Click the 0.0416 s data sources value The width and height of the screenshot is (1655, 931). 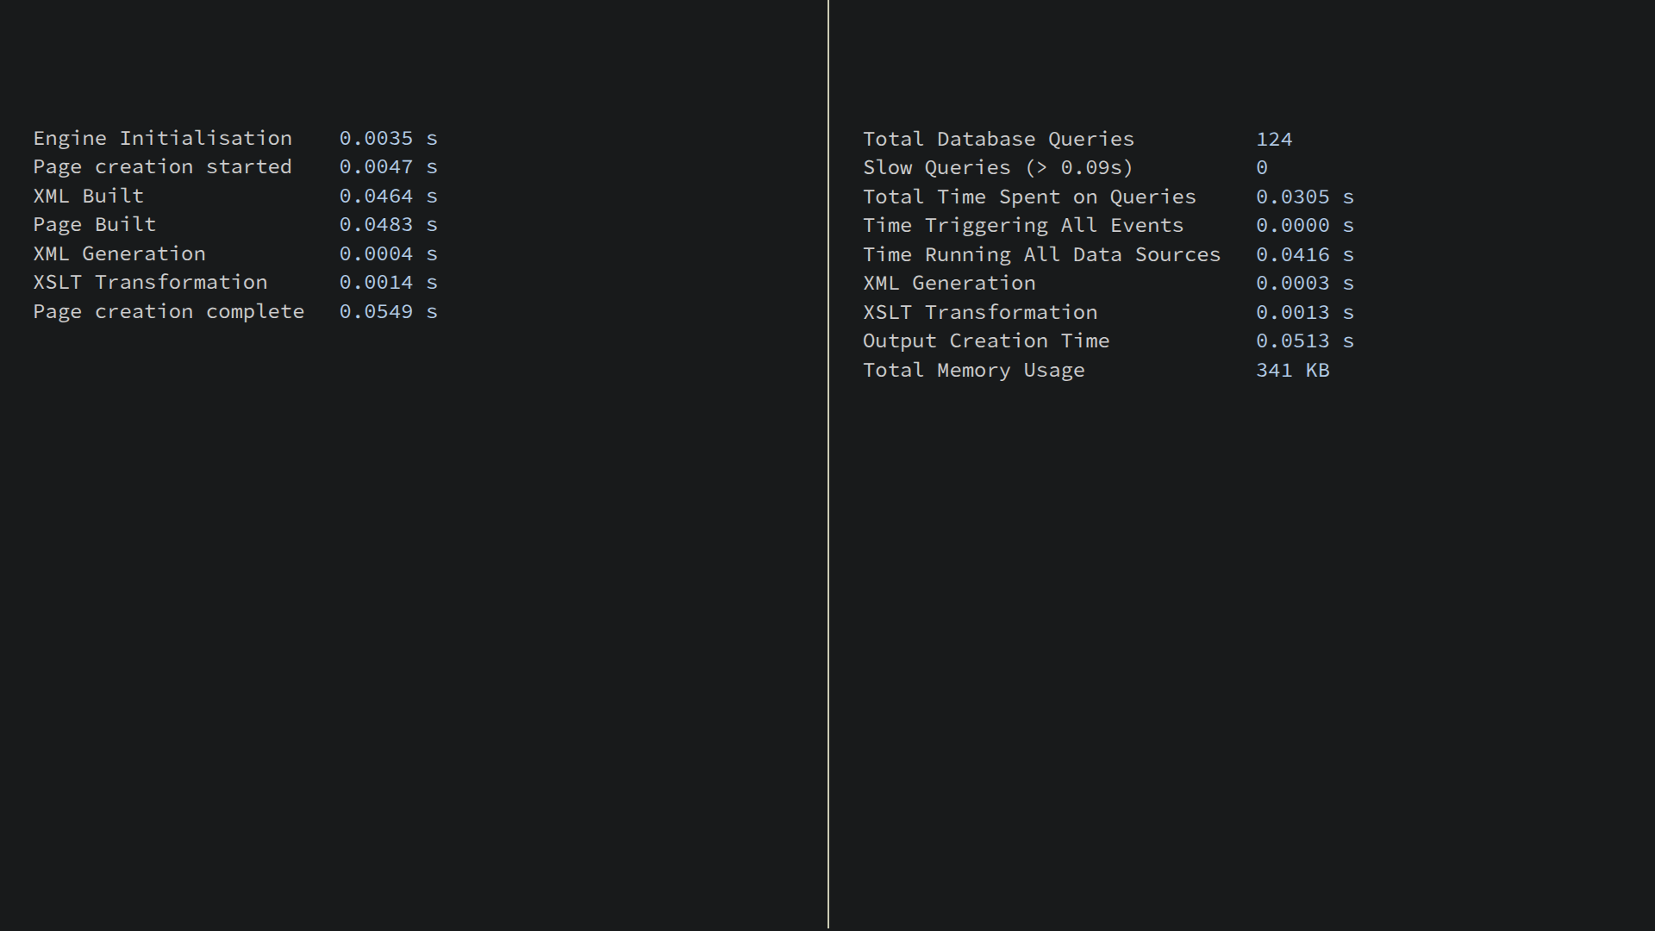pos(1304,254)
